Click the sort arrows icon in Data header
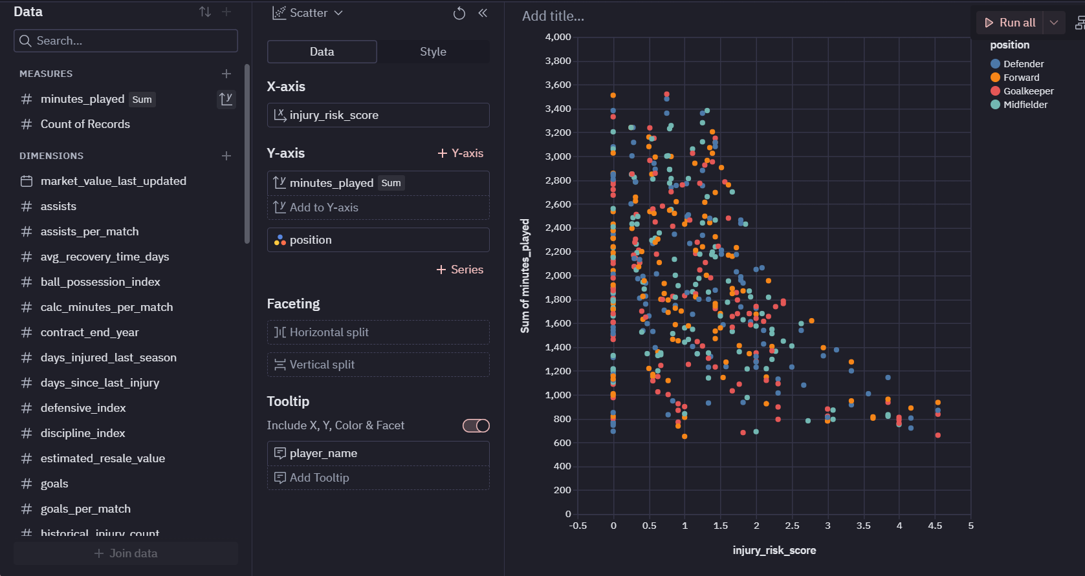This screenshot has width=1085, height=576. point(205,12)
